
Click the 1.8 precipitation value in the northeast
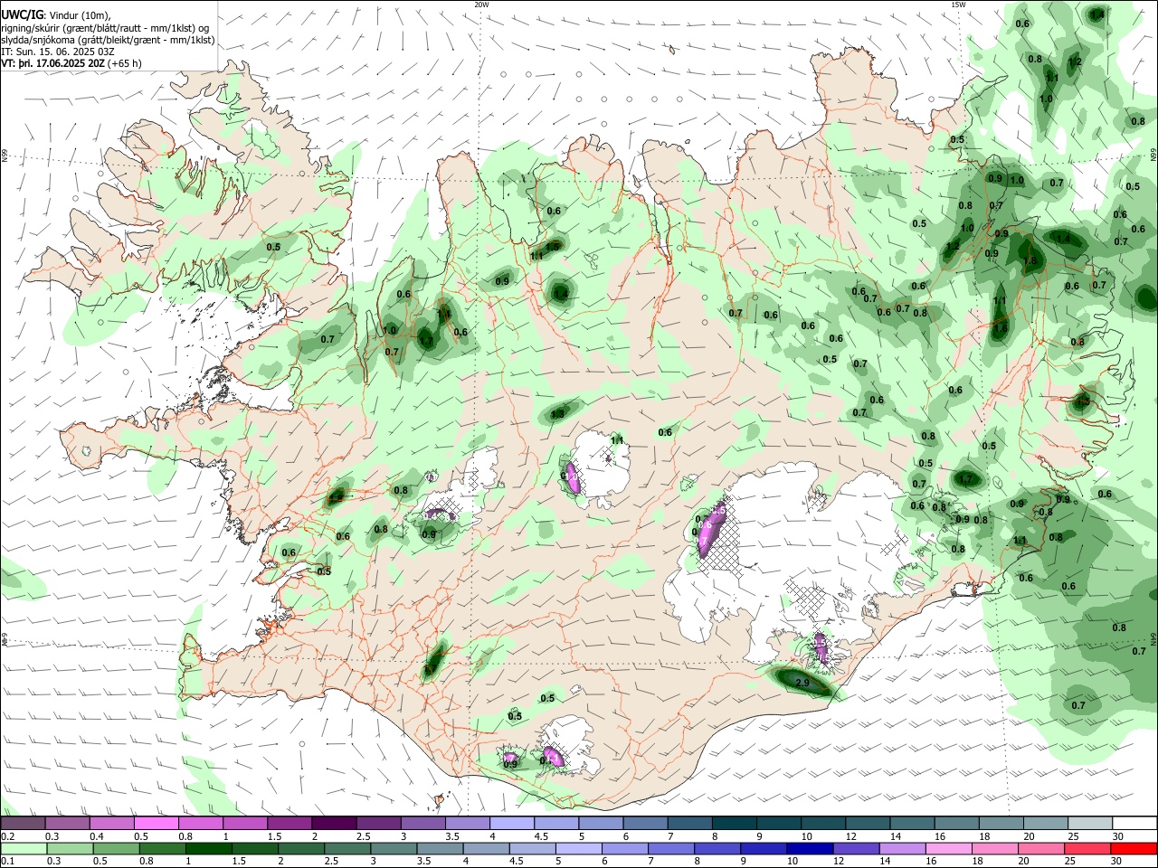tap(1030, 261)
